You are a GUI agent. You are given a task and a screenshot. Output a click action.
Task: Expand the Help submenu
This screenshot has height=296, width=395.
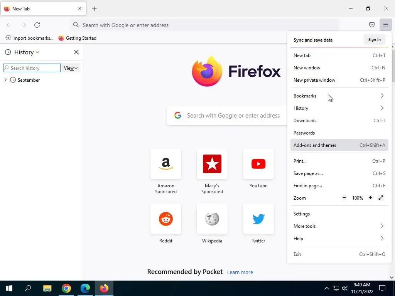pos(339,238)
